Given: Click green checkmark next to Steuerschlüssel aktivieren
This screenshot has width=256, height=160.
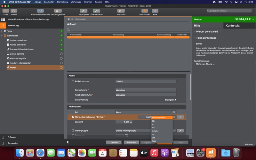Looking at the screenshot, I should [x=61, y=49].
